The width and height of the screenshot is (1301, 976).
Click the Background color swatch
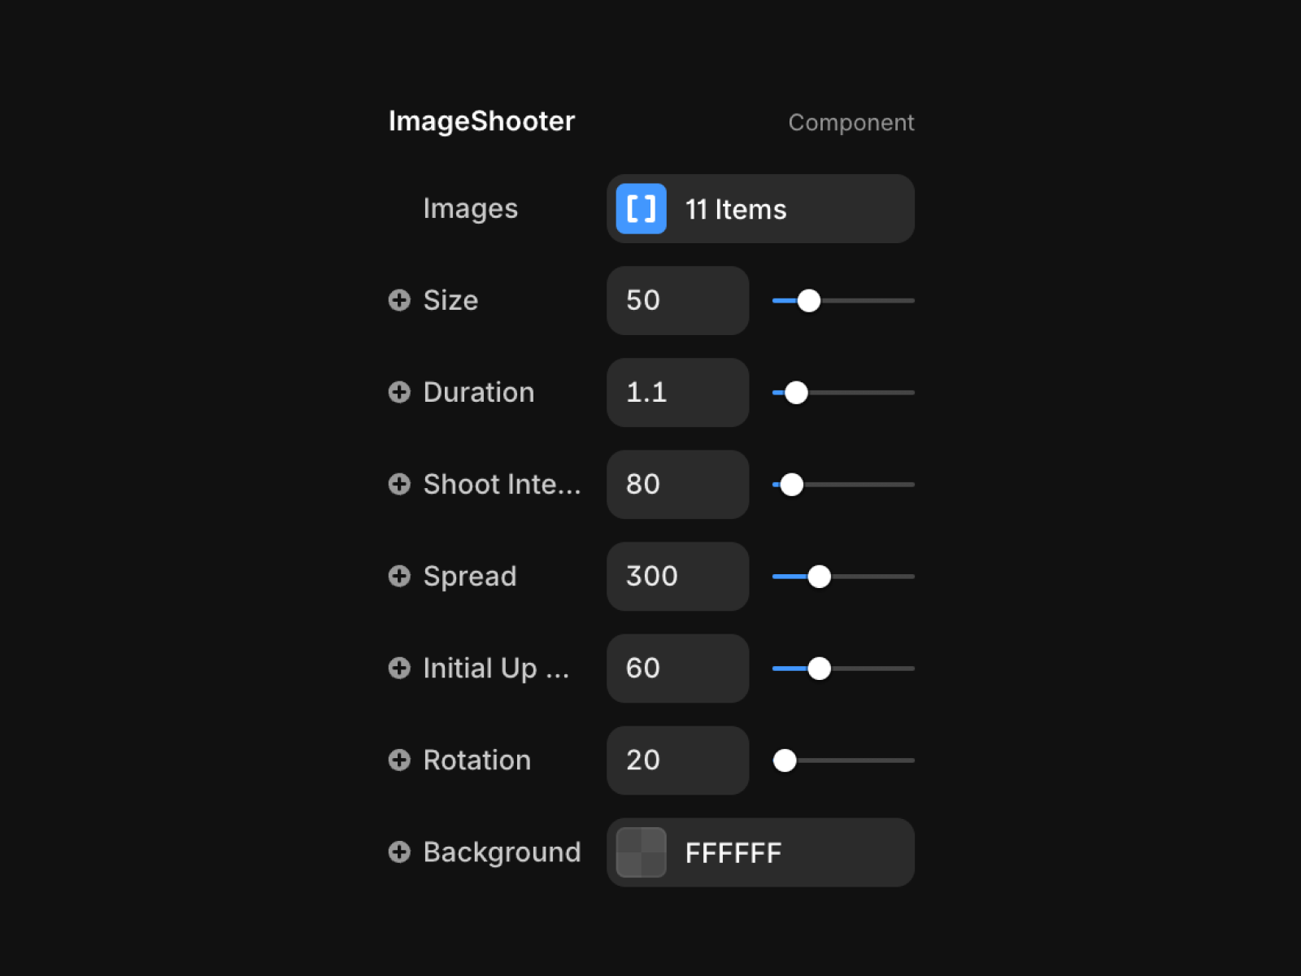[641, 852]
